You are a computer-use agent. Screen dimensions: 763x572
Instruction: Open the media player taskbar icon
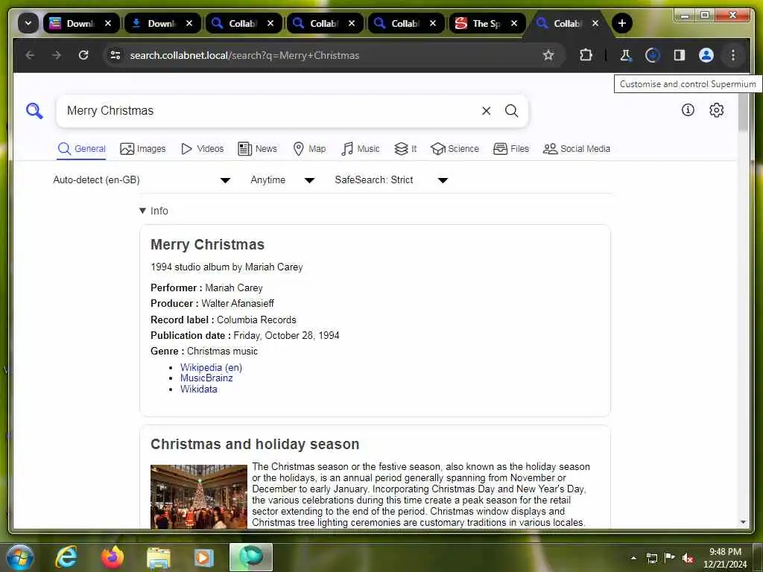pos(204,558)
